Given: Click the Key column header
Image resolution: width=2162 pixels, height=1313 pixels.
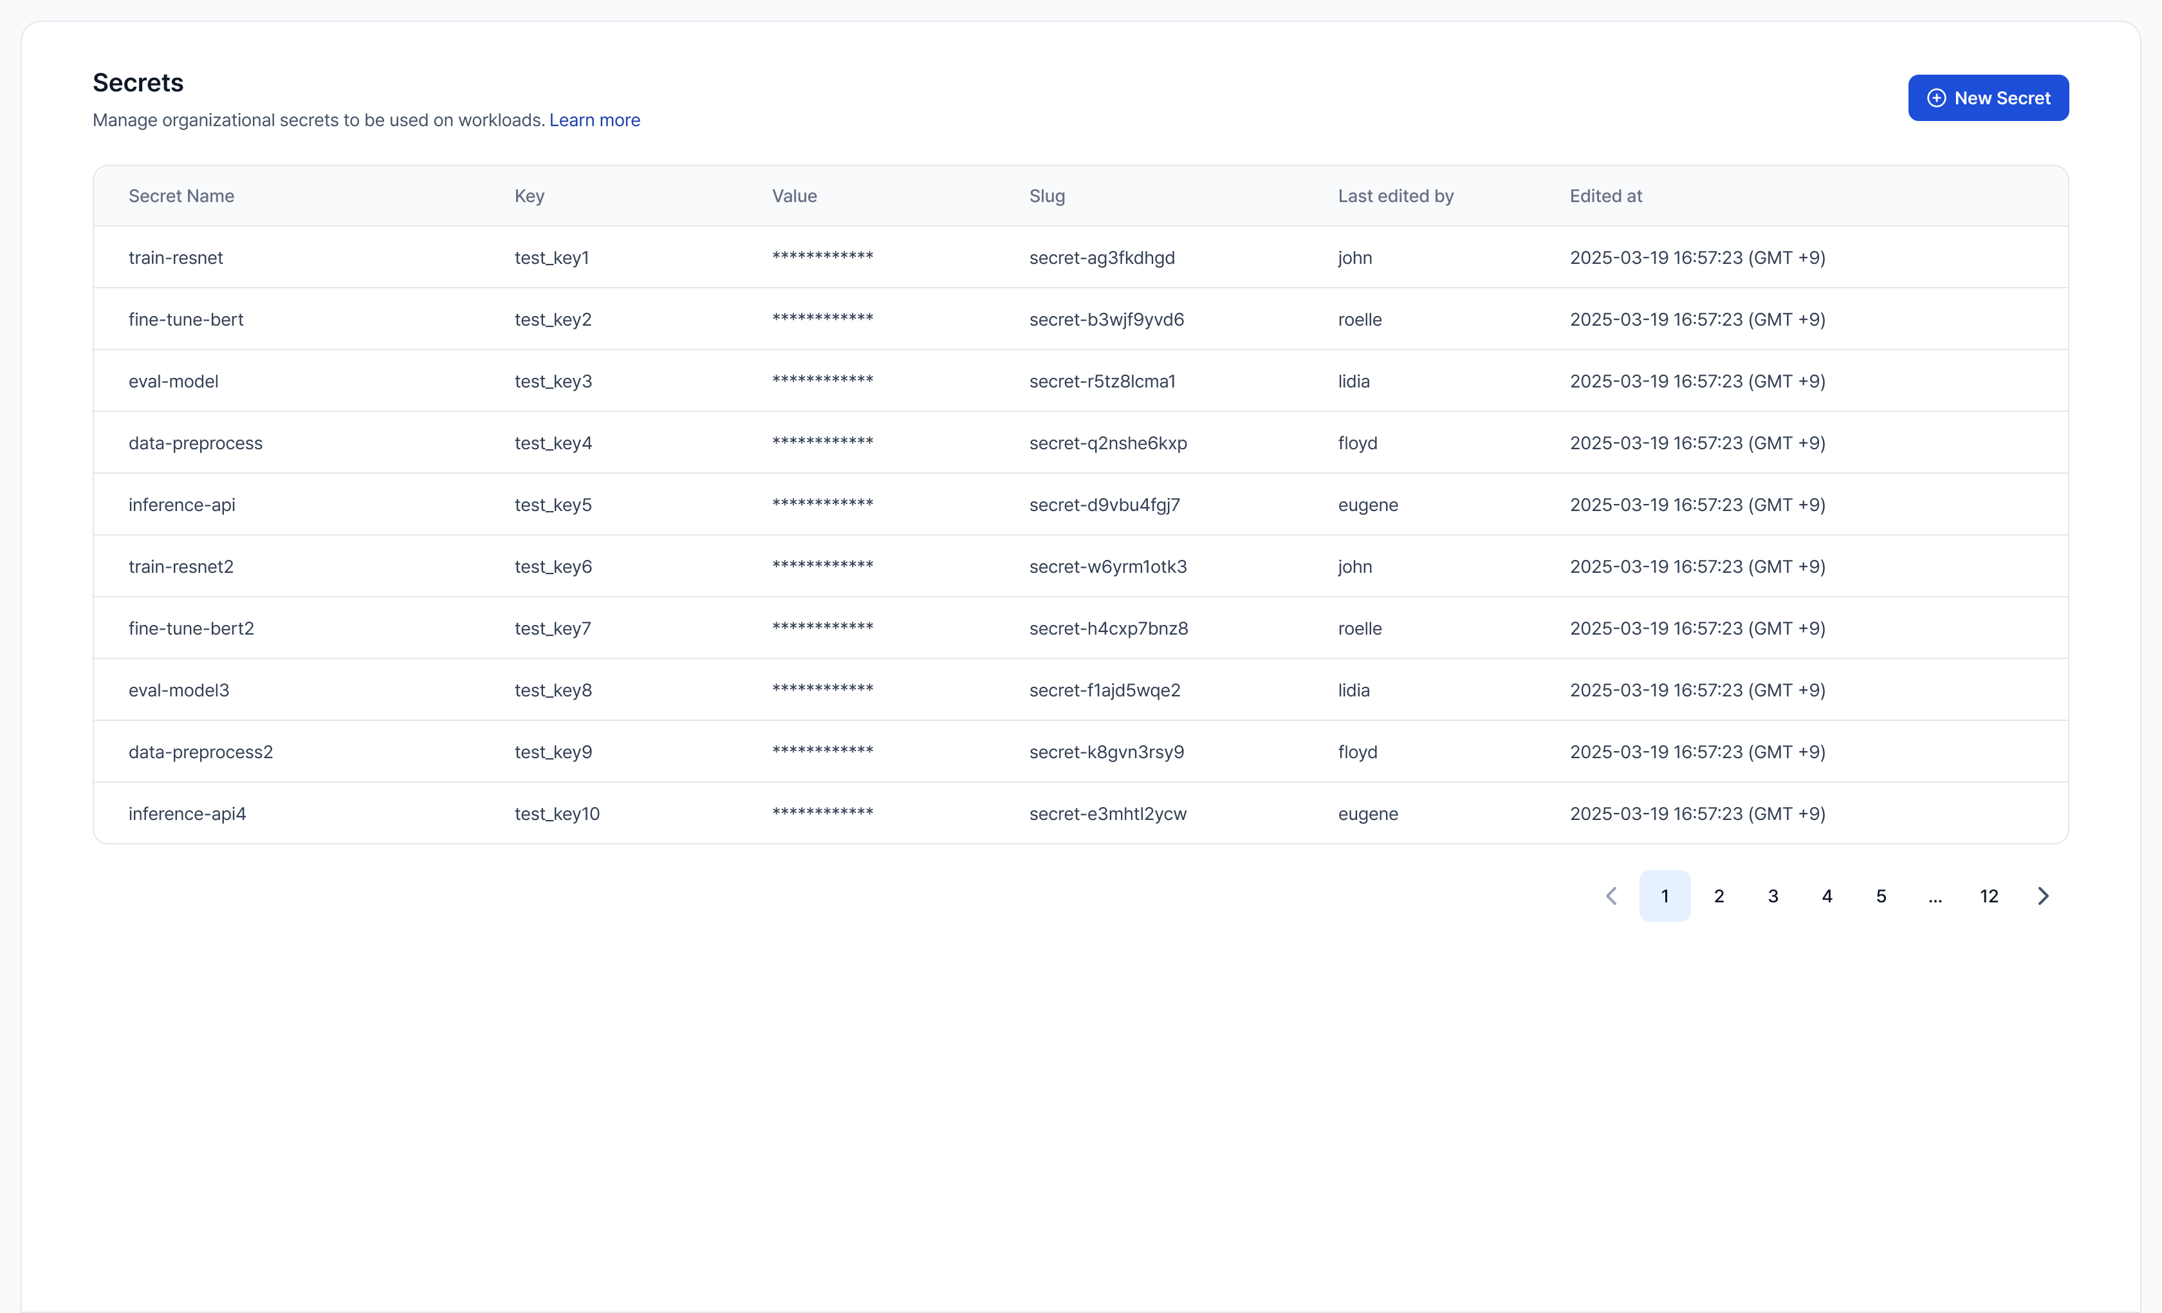Looking at the screenshot, I should 529,196.
